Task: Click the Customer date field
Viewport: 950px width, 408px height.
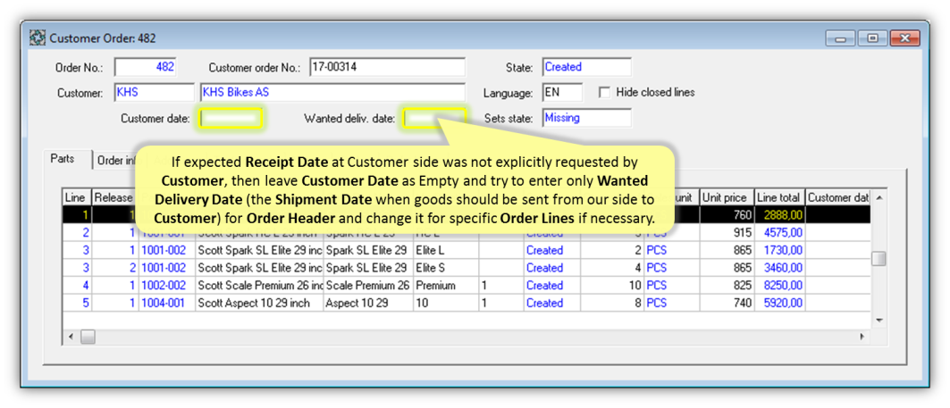Action: point(231,118)
